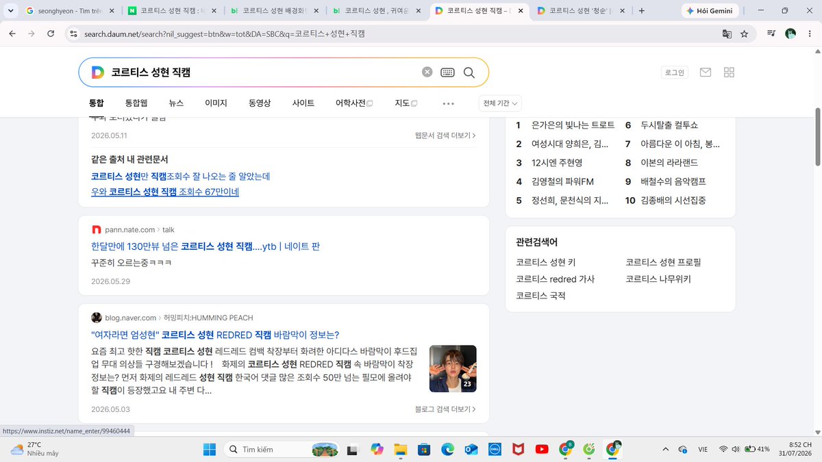Clear the search query with X icon

(427, 73)
